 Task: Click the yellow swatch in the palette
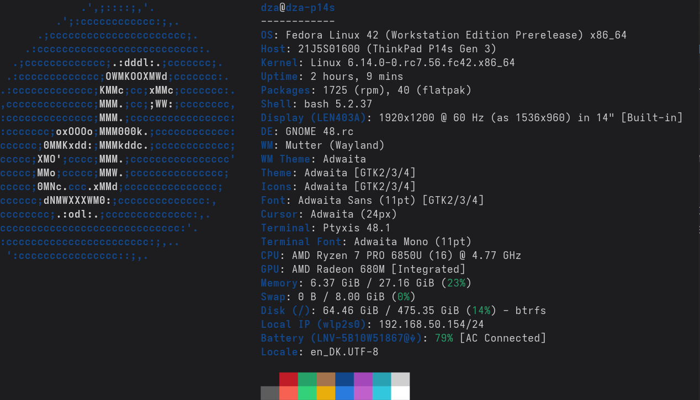[326, 393]
